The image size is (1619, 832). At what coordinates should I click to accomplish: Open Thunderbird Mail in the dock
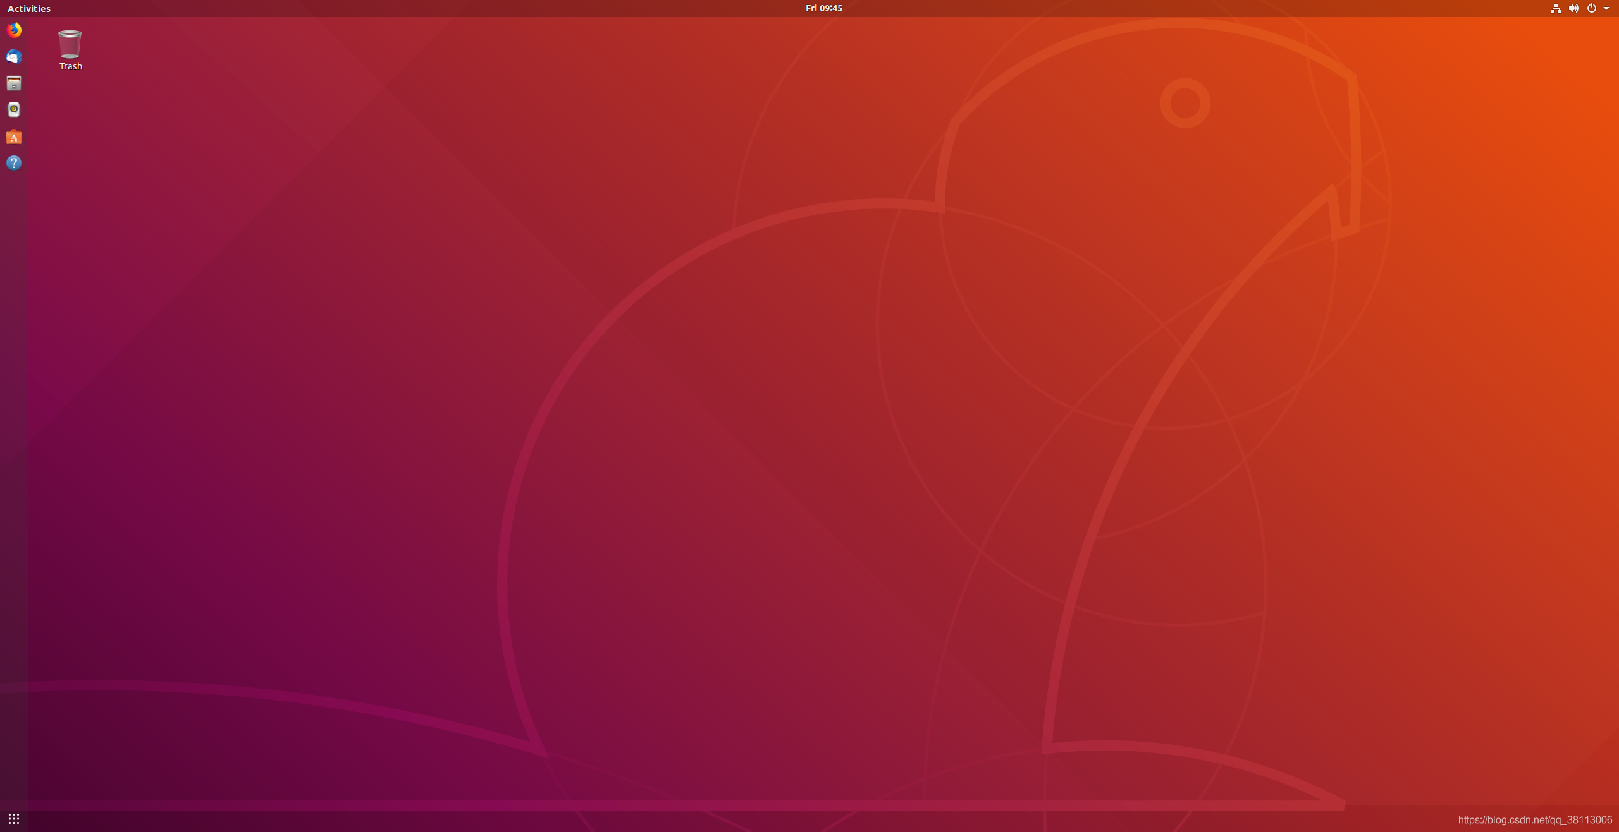tap(14, 57)
